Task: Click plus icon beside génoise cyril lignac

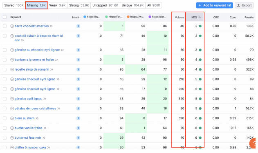Action: [12, 99]
